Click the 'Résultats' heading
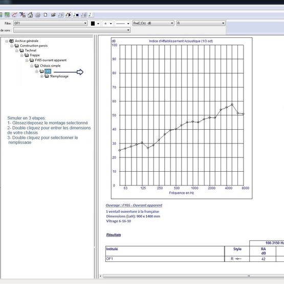Image resolution: width=284 pixels, height=284 pixels. 114,235
